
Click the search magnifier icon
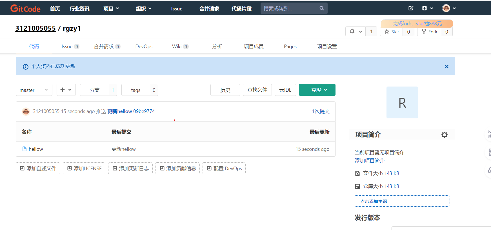click(321, 8)
